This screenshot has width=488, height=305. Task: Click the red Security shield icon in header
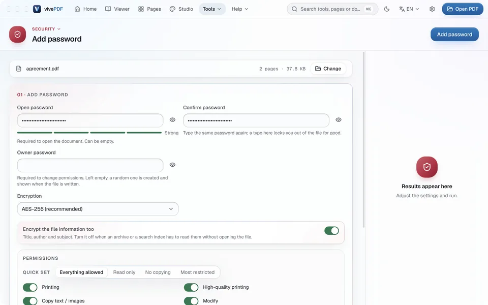17,34
